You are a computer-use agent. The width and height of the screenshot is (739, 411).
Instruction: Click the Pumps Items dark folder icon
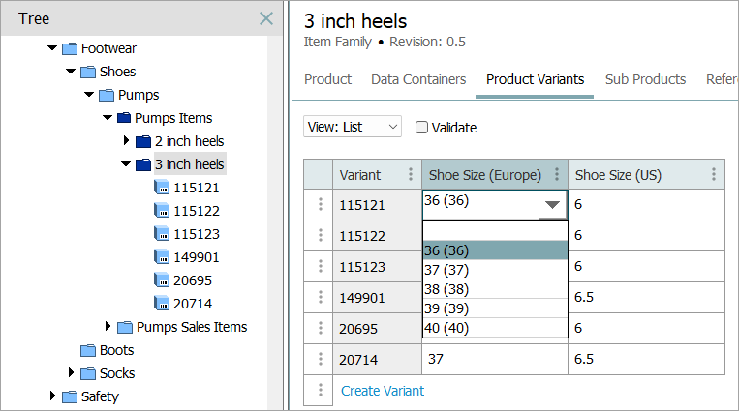click(124, 118)
